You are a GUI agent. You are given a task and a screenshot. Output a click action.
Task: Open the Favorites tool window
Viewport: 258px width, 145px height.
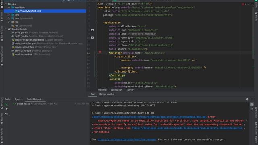tap(2, 118)
